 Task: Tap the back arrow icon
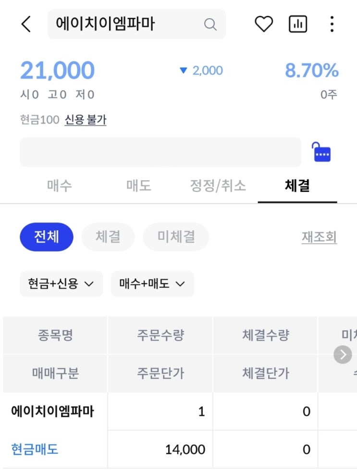pos(26,24)
